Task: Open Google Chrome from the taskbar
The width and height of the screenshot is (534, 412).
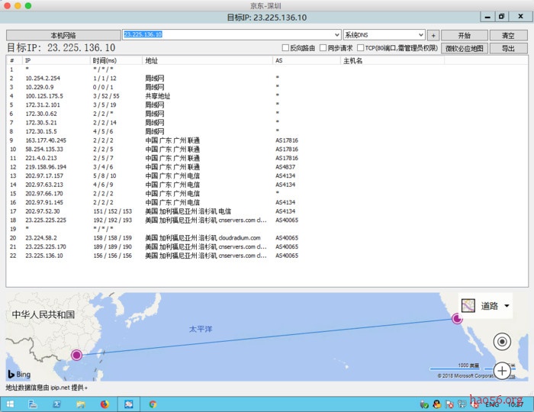Action: pos(153,404)
